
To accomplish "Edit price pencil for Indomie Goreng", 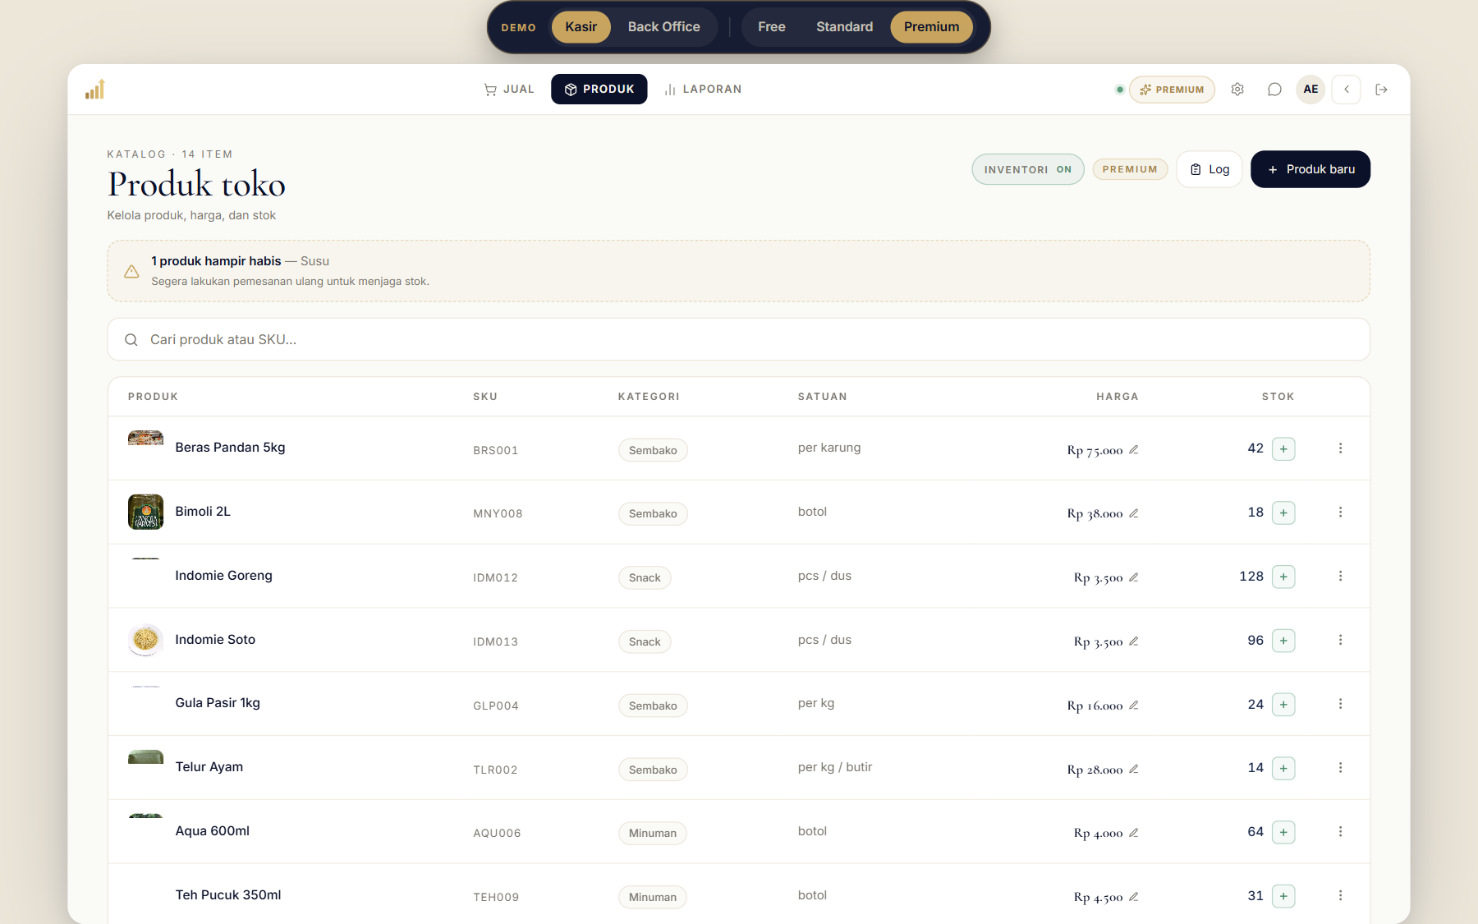I will click(x=1133, y=577).
